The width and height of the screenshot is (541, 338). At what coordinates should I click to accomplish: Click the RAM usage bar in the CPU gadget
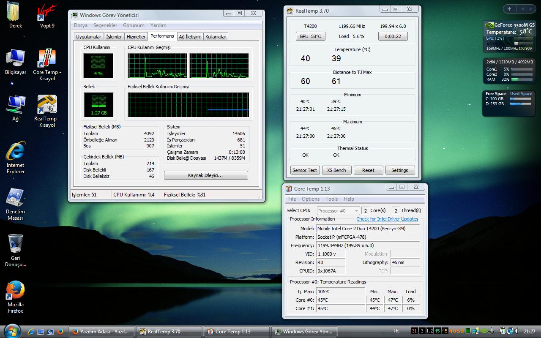click(x=522, y=79)
